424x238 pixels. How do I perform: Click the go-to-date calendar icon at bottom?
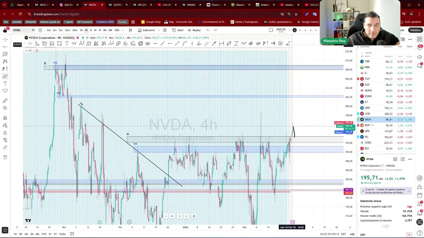pyautogui.click(x=72, y=234)
